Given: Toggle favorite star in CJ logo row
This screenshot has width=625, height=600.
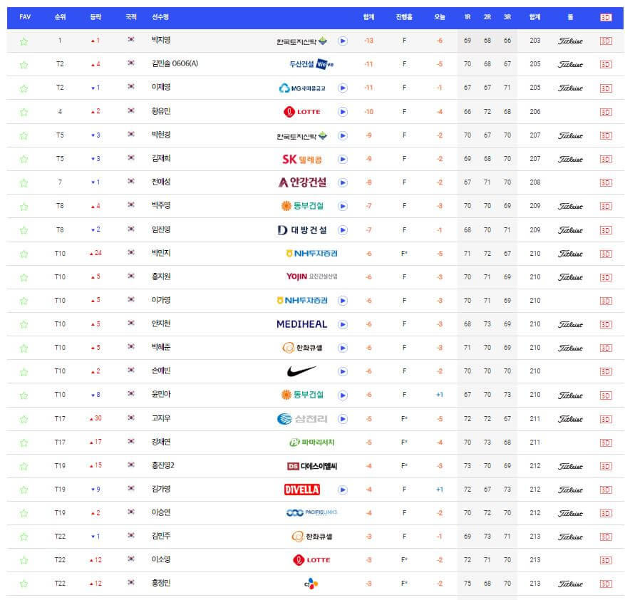Looking at the screenshot, I should (24, 584).
